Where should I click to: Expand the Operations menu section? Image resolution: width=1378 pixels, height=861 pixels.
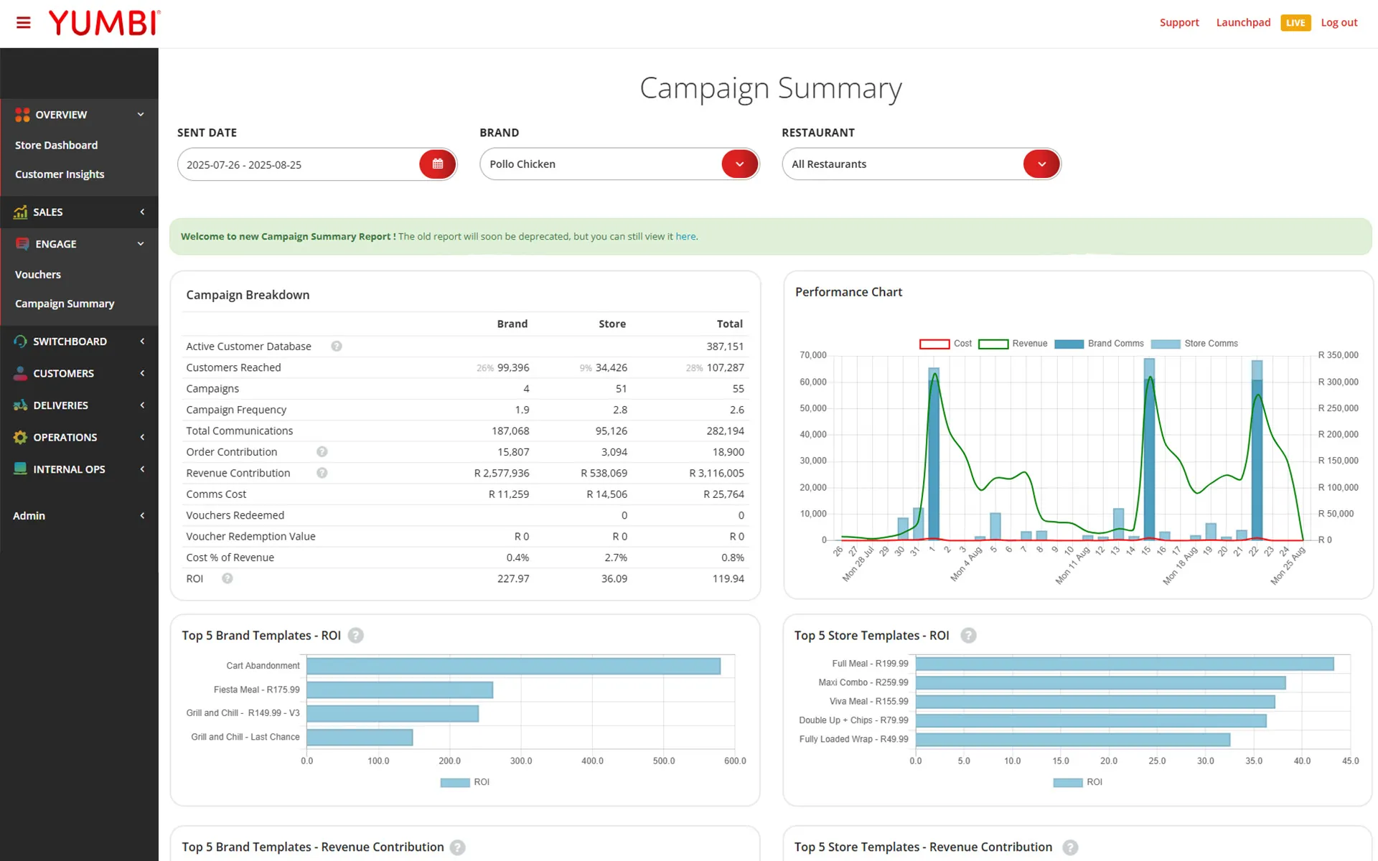tap(142, 437)
